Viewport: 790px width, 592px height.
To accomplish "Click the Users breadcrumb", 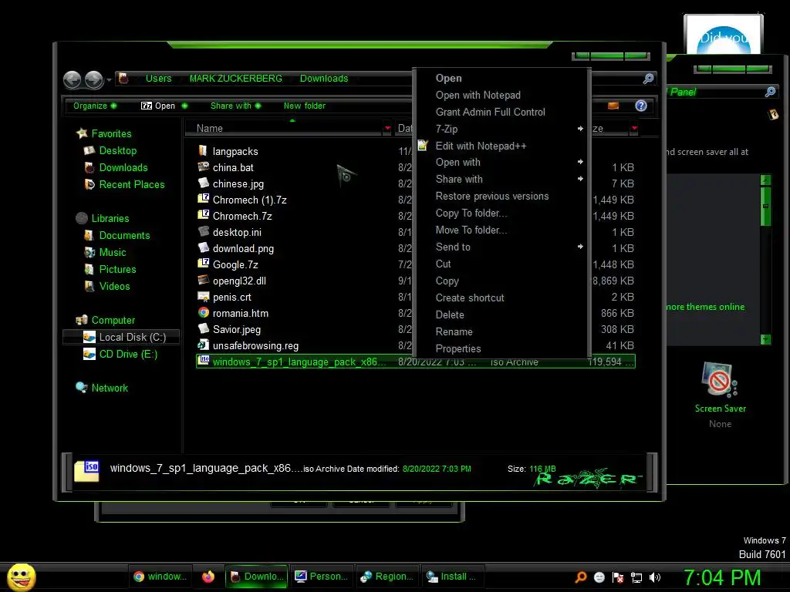I will pyautogui.click(x=158, y=79).
